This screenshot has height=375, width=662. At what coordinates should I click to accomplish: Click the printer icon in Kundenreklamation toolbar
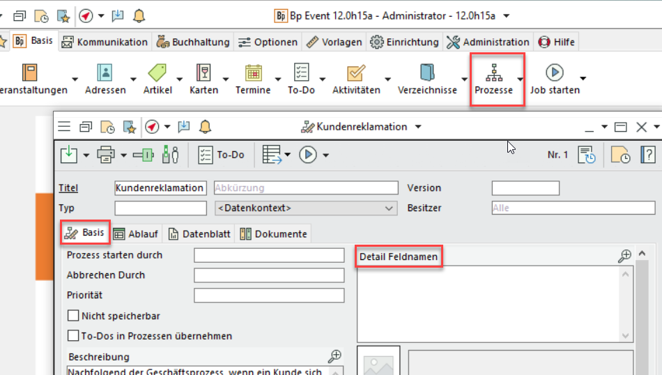click(106, 155)
